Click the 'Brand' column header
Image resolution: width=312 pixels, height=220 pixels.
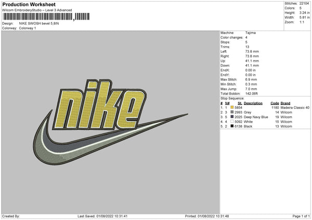pos(285,103)
